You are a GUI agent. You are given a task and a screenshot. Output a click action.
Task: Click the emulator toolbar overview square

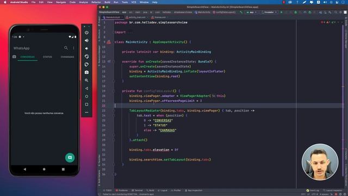pyautogui.click(x=86, y=105)
